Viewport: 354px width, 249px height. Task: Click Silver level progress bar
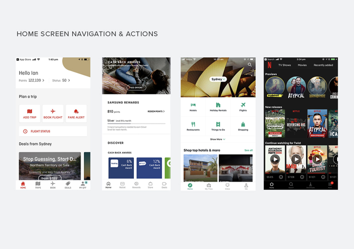(137, 124)
